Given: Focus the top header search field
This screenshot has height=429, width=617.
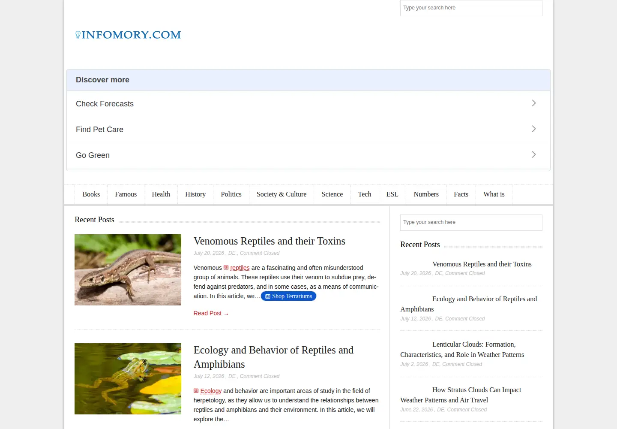Looking at the screenshot, I should coord(471,8).
